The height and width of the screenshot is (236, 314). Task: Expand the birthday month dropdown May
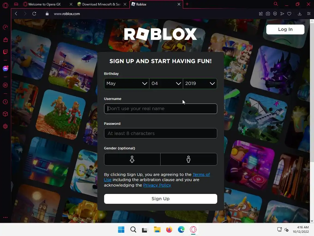coord(126,84)
